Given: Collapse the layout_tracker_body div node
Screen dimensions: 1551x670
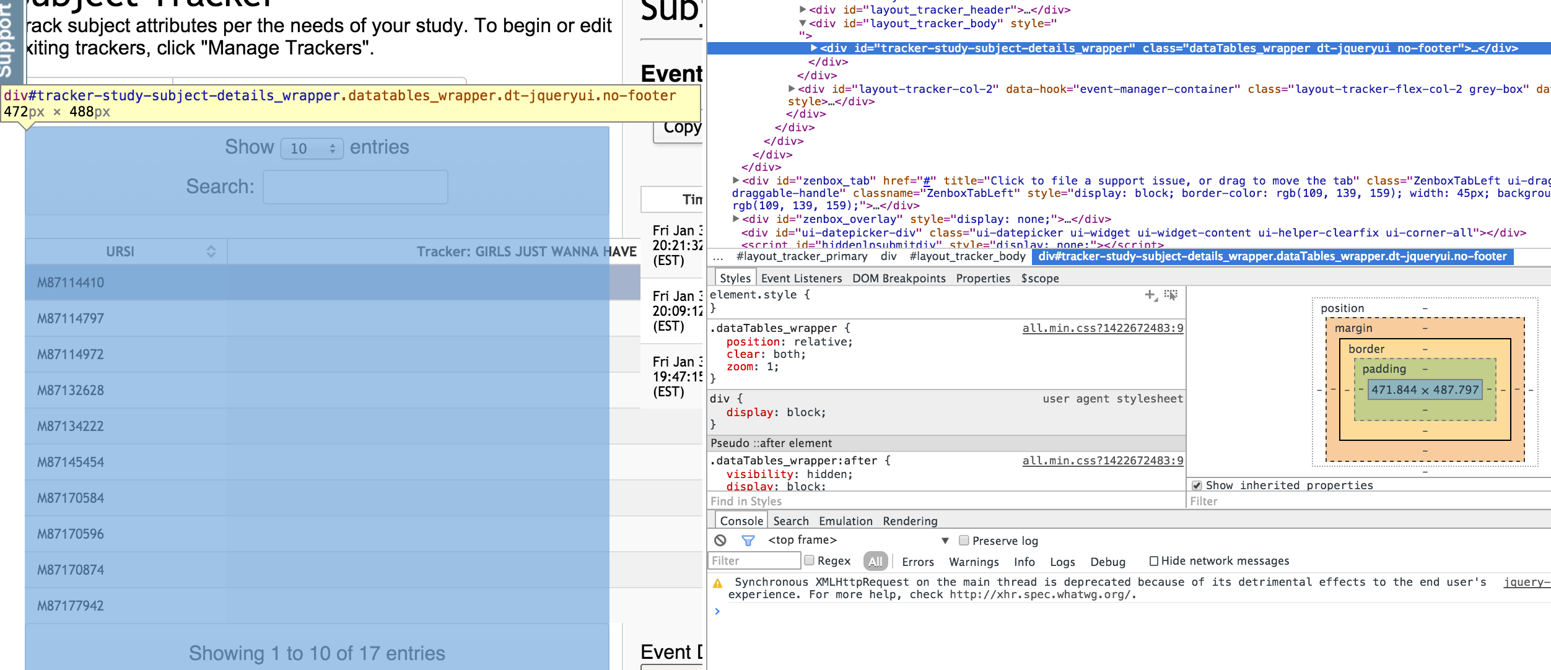Looking at the screenshot, I should pos(803,24).
